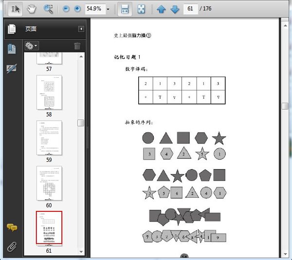Click the zoom out minus button
Viewport: 292px width, 260px height.
pos(66,9)
